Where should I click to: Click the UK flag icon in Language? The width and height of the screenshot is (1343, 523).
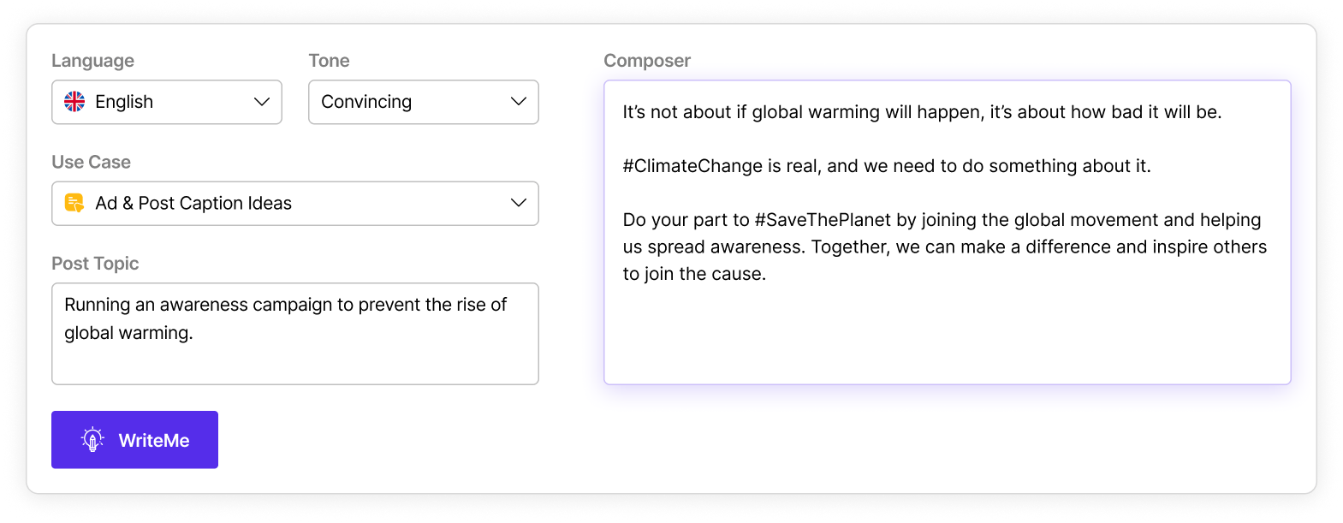pos(74,102)
